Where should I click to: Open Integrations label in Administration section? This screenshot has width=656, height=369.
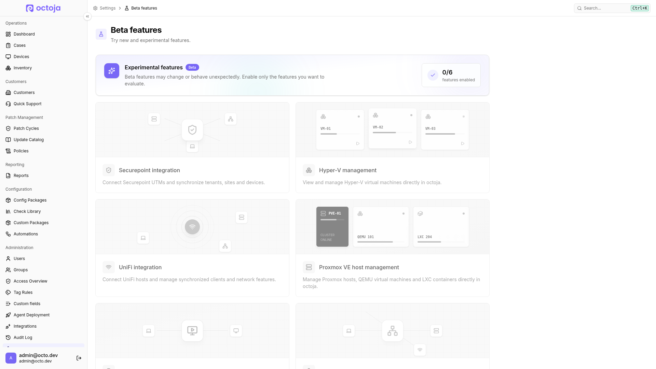click(x=25, y=326)
